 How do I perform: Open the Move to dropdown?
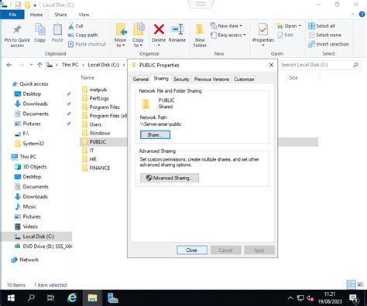[x=120, y=42]
